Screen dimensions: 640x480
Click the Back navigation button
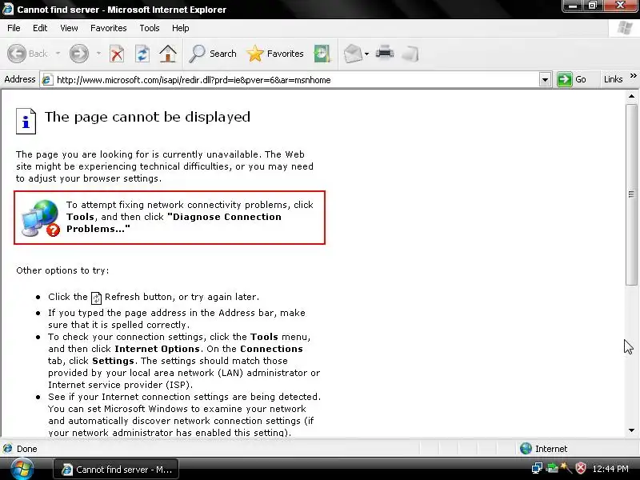(27, 54)
